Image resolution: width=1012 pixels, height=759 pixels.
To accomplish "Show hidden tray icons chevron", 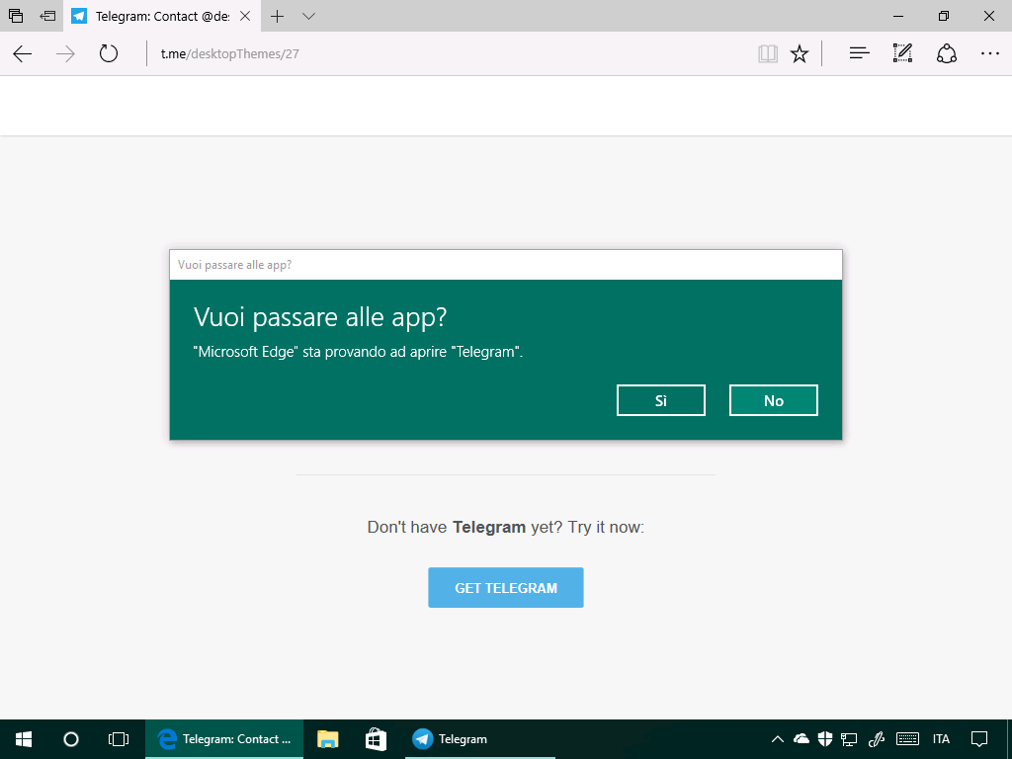I will click(778, 739).
